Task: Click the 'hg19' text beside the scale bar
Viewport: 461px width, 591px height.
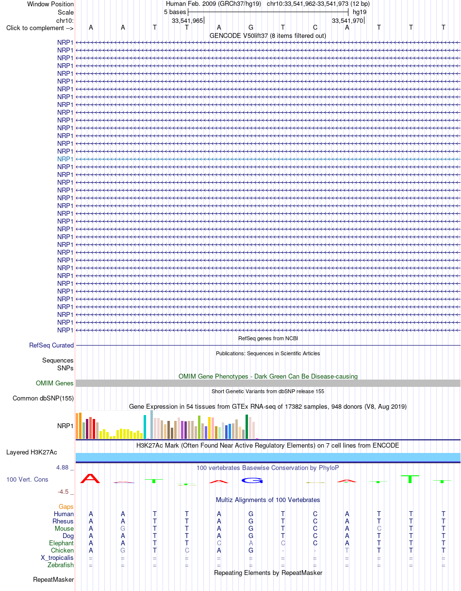Action: point(360,12)
